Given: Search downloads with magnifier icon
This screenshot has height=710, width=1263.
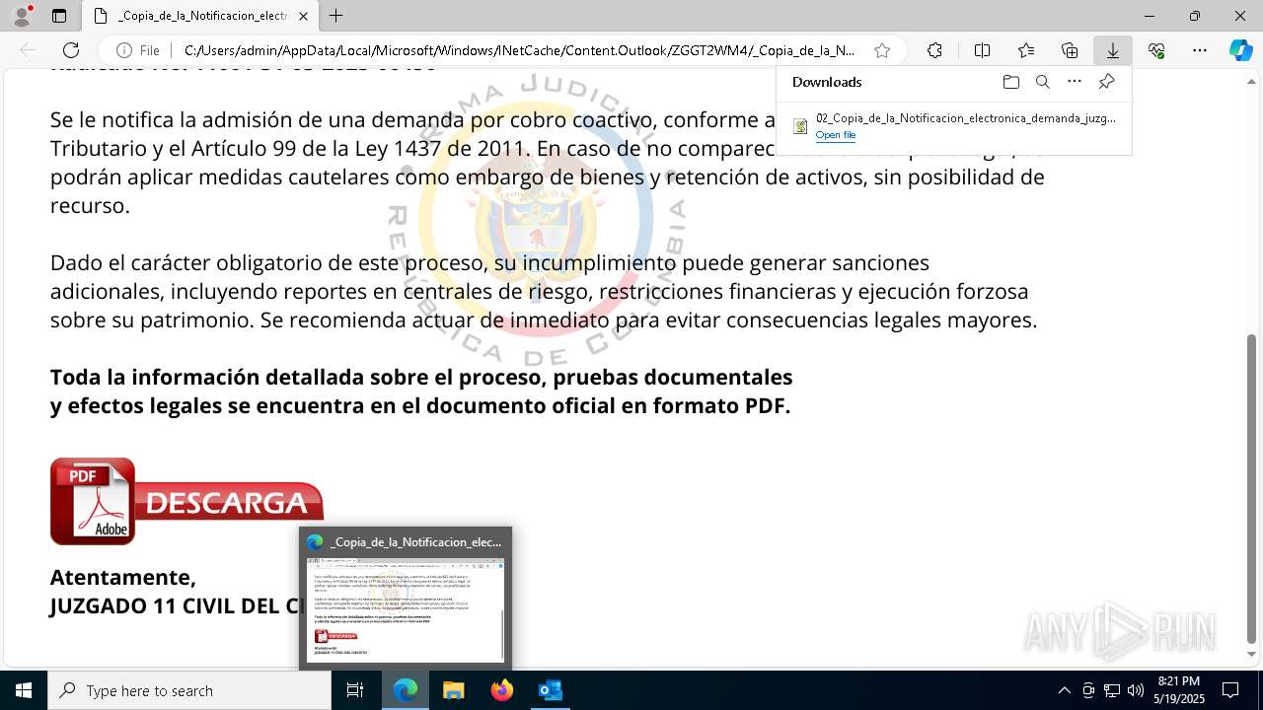Looking at the screenshot, I should pyautogui.click(x=1043, y=82).
